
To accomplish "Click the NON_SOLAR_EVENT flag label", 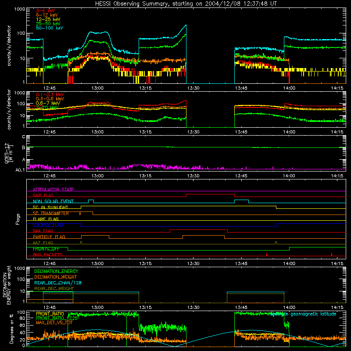I will point(53,201).
